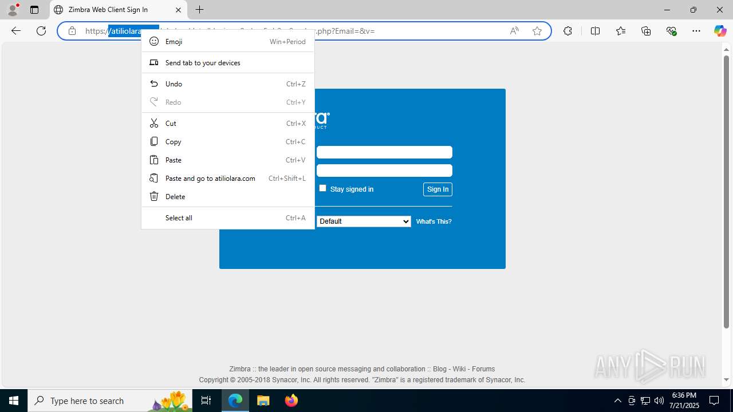
Task: Open Settings and more ellipsis
Action: (696, 31)
